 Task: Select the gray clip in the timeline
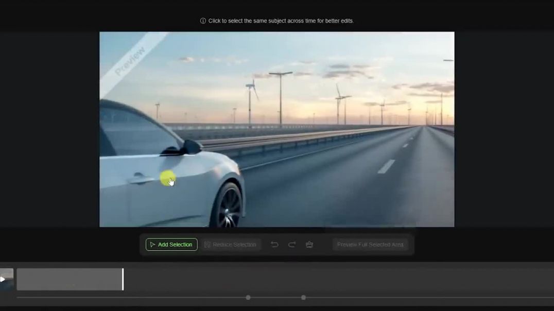click(70, 279)
